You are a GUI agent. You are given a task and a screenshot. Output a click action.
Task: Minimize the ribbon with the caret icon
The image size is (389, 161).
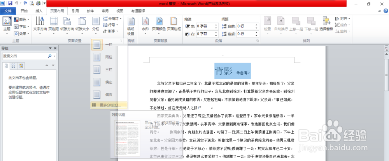[x=380, y=11]
